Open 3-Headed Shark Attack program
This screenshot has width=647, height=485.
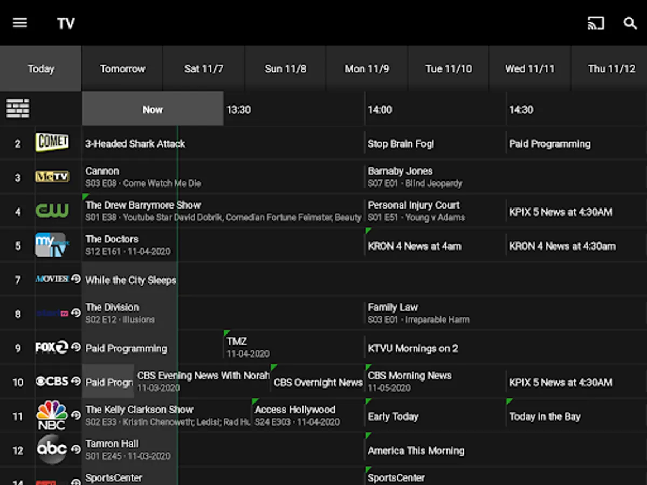[x=223, y=143]
